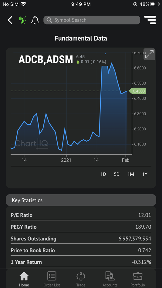Click the Symbol Search field
Screen dimensions: 162x288
pyautogui.click(x=92, y=20)
